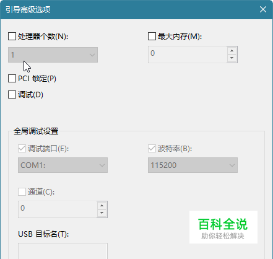Click the 最大内存 number field
273x259 pixels.
188,55
